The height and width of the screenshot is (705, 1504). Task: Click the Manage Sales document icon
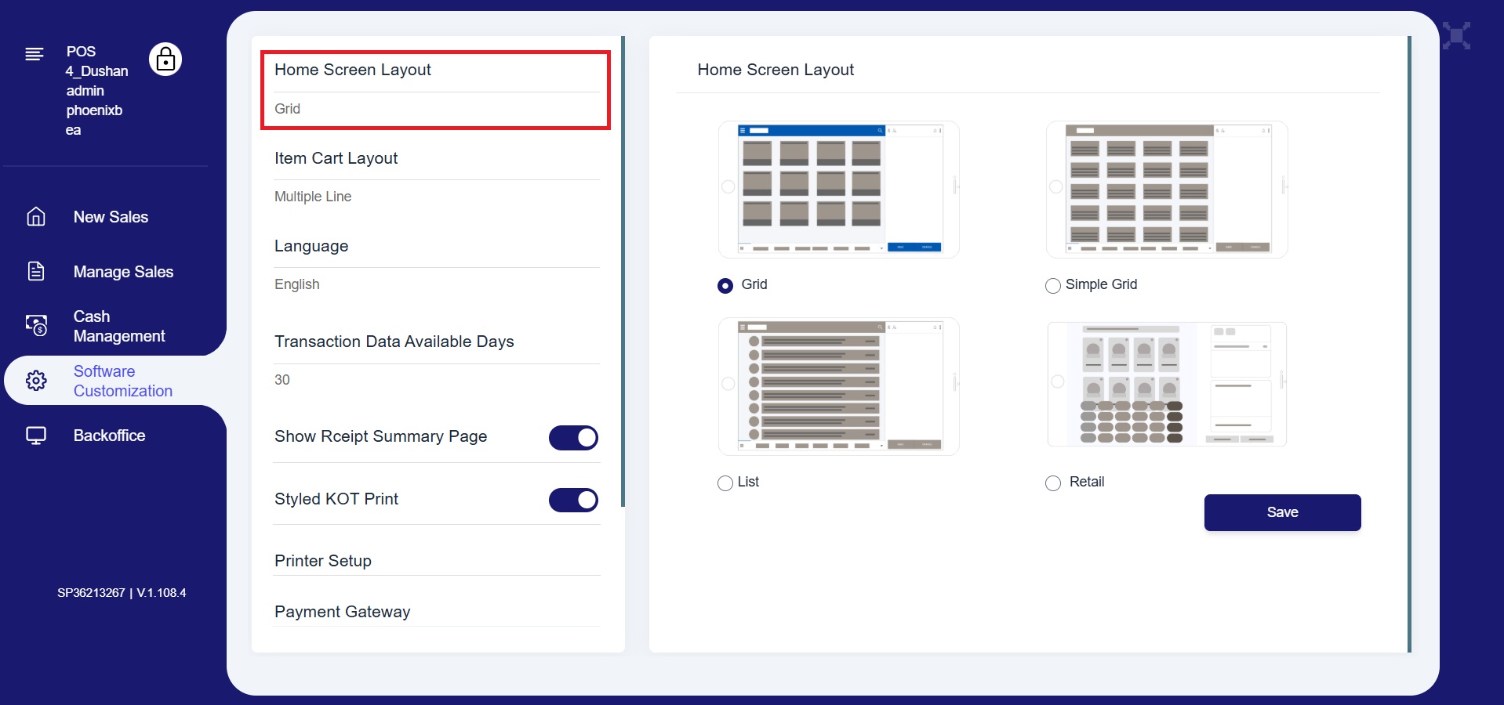[x=36, y=272]
